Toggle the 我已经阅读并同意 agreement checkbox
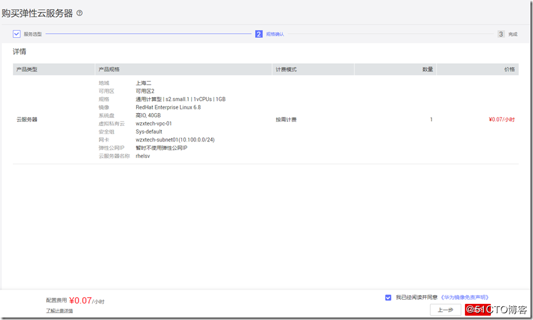The height and width of the screenshot is (320, 533). coord(388,298)
